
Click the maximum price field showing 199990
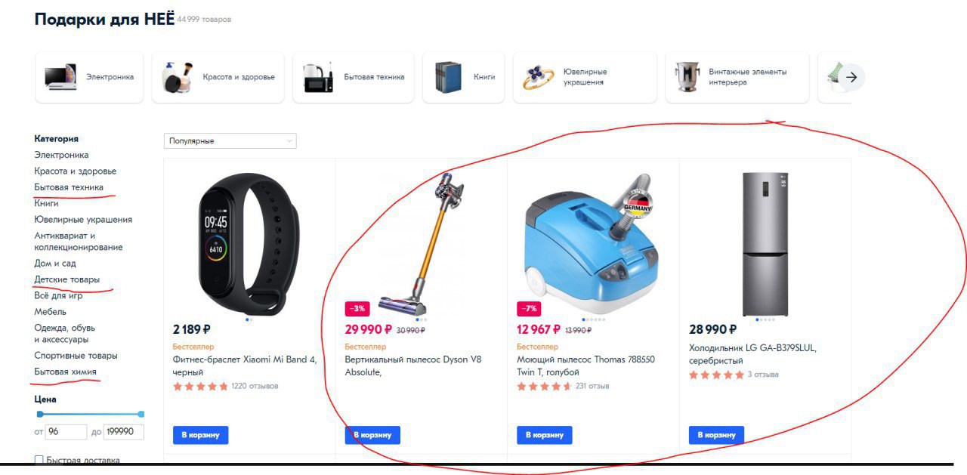pyautogui.click(x=124, y=431)
